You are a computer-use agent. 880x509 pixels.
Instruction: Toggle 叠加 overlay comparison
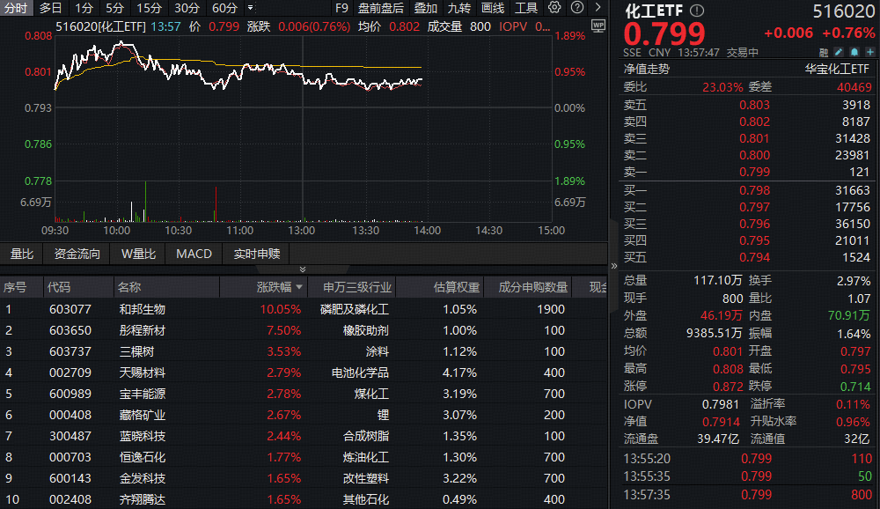pos(426,8)
